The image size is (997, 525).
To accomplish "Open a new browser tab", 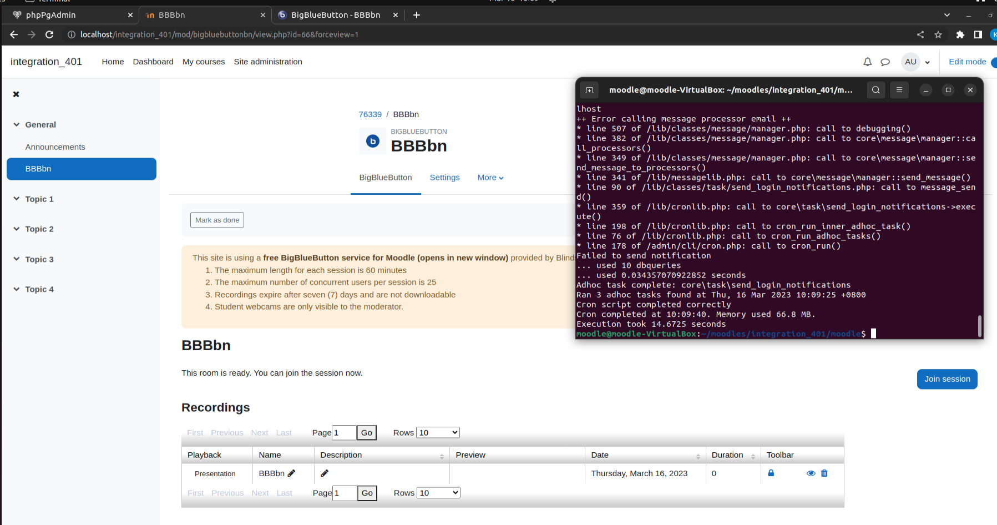I will pyautogui.click(x=417, y=15).
